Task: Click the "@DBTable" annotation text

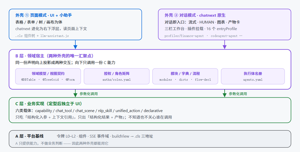Action: tap(28, 80)
